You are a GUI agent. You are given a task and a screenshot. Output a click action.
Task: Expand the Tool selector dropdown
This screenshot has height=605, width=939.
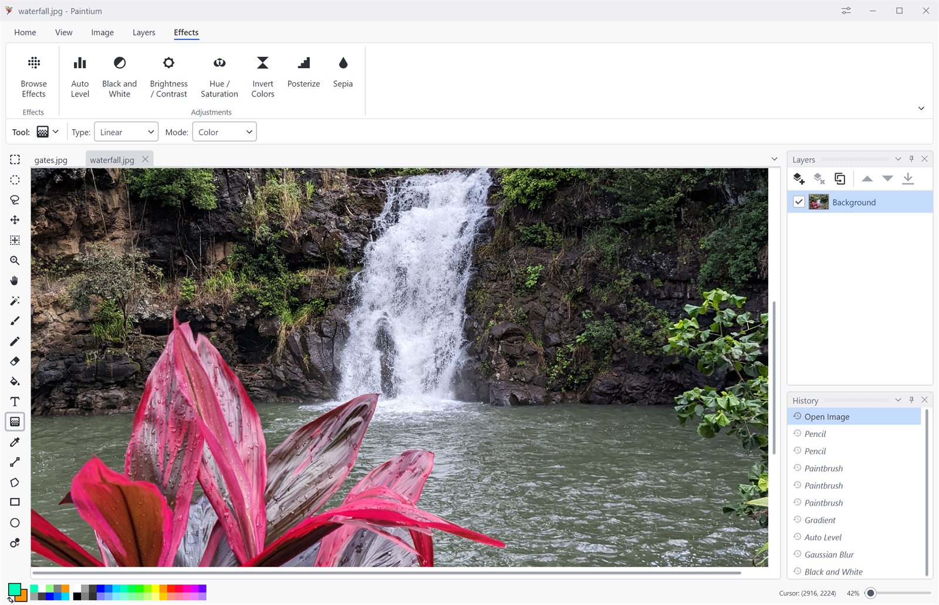point(56,132)
